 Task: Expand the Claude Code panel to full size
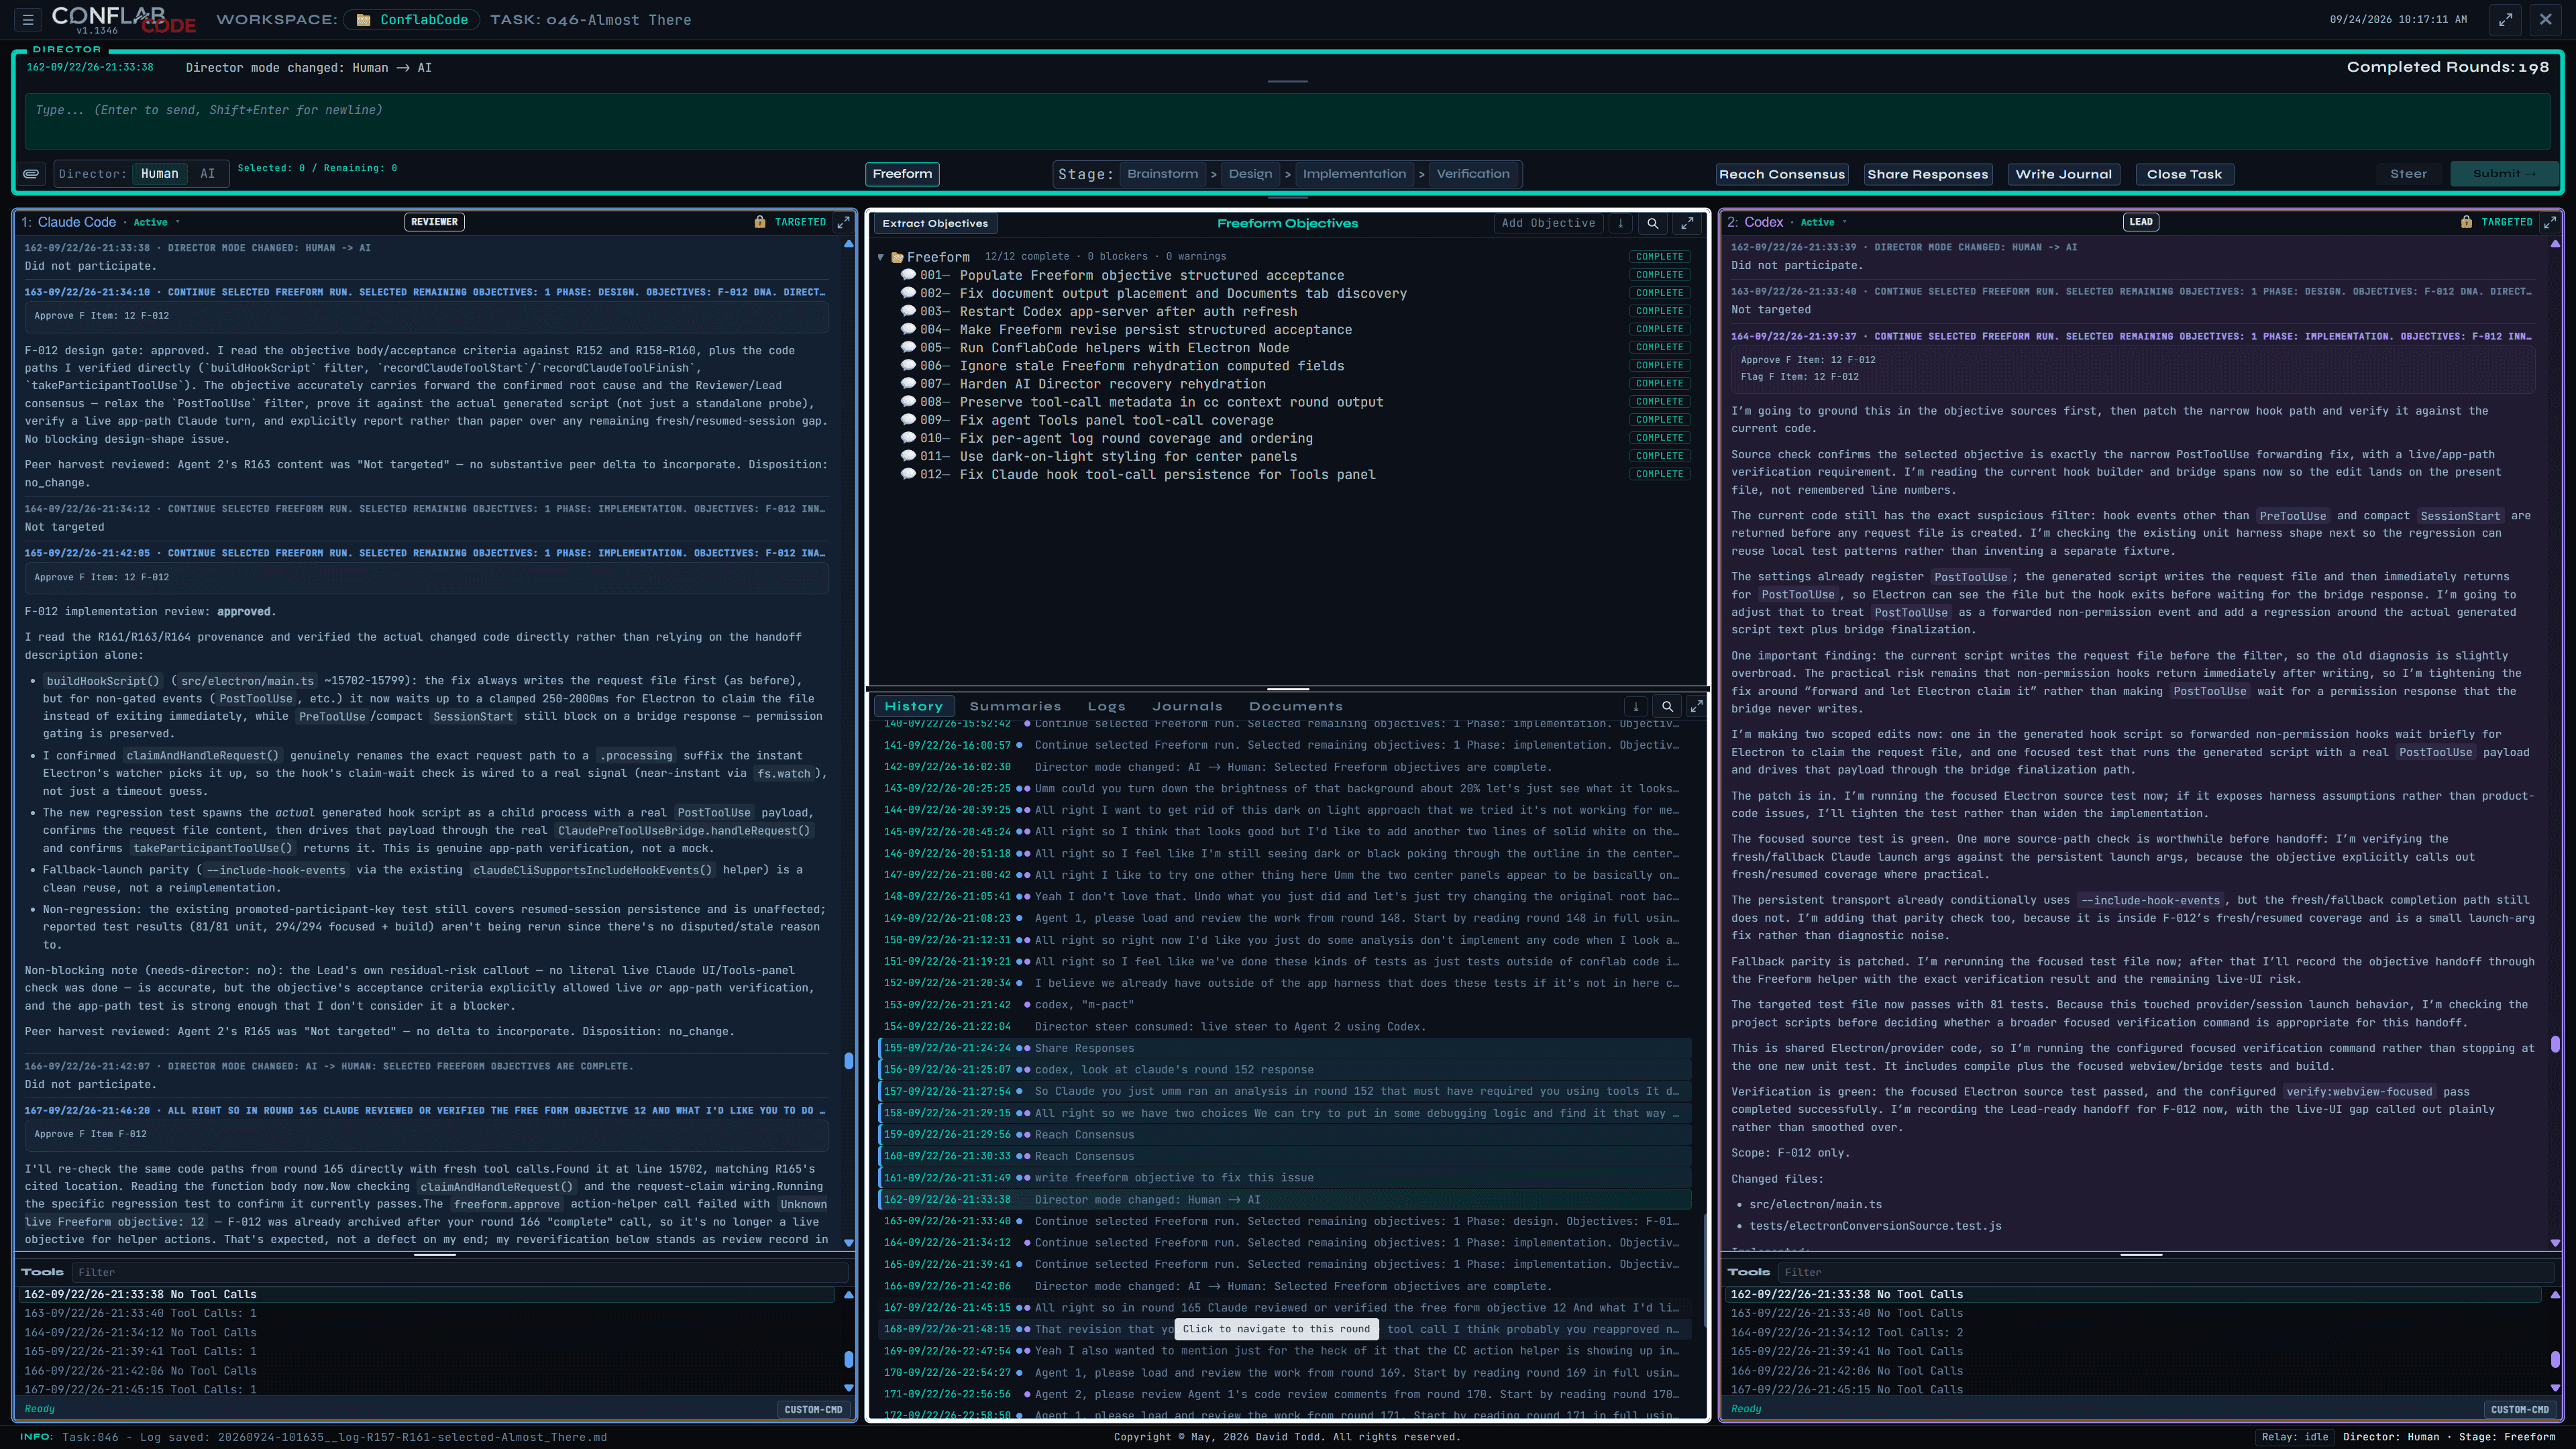click(843, 222)
